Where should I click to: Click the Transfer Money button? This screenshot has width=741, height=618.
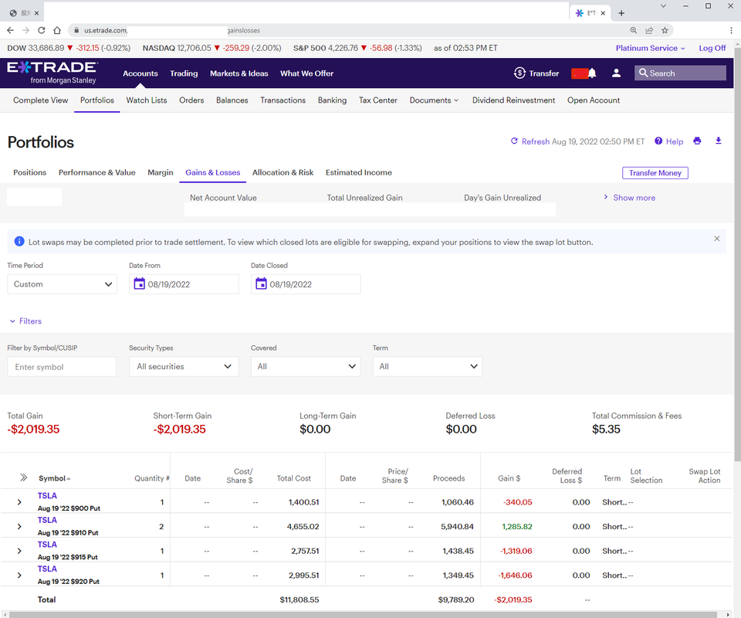click(x=655, y=173)
